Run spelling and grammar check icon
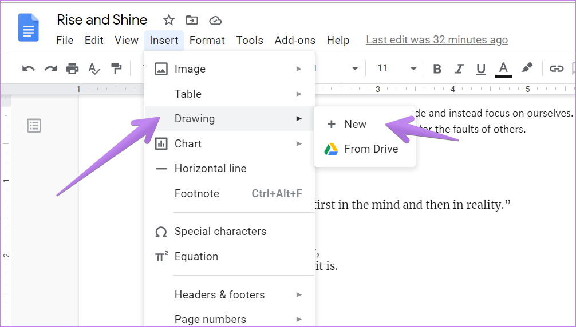This screenshot has width=576, height=327. click(94, 69)
